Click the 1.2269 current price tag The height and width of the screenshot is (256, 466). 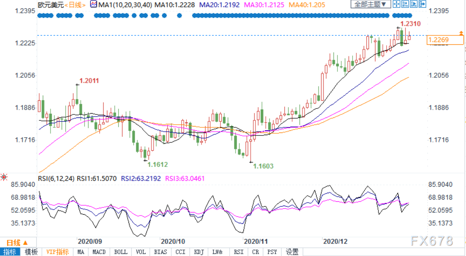444,40
